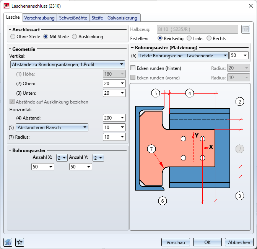Click the Abbrechen button
257x249 pixels.
coord(239,242)
